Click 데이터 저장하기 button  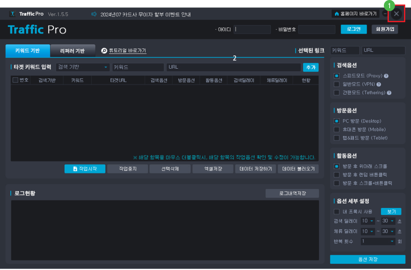tap(256, 169)
